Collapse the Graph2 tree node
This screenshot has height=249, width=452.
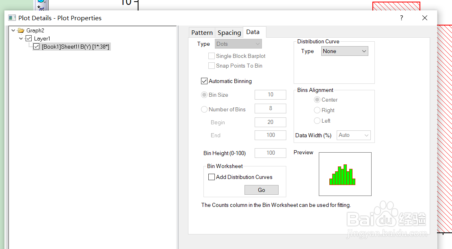point(13,30)
